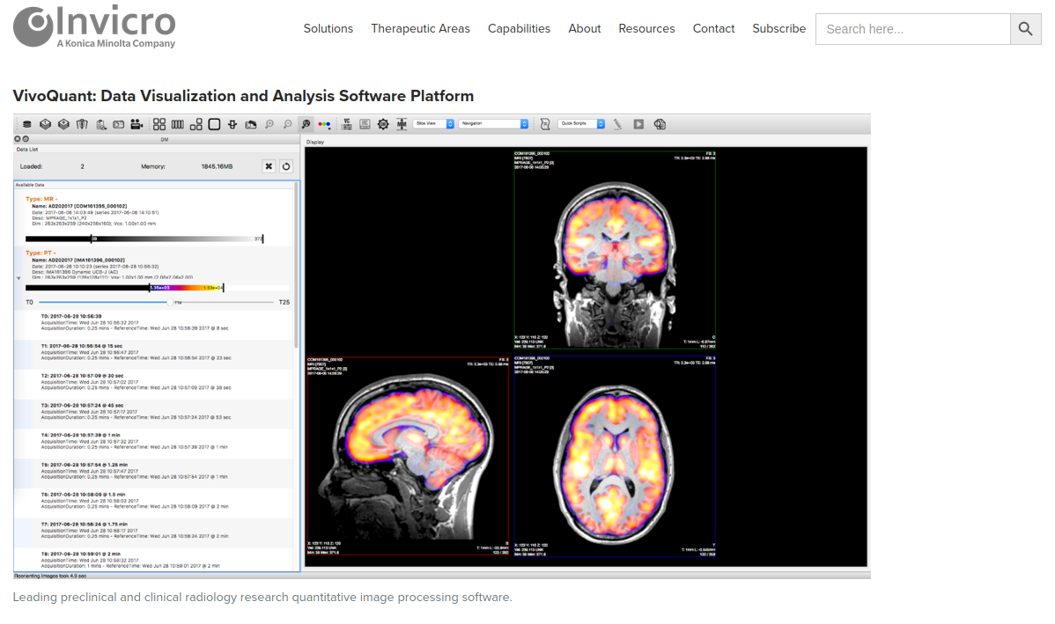
Task: Open the About menu
Action: click(585, 28)
